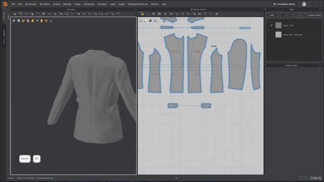Select the jacket back in the 3D view
This screenshot has height=182, width=324.
[x=97, y=97]
